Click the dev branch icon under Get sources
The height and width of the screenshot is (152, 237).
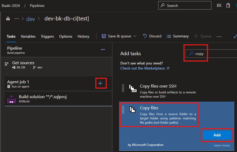(34, 67)
